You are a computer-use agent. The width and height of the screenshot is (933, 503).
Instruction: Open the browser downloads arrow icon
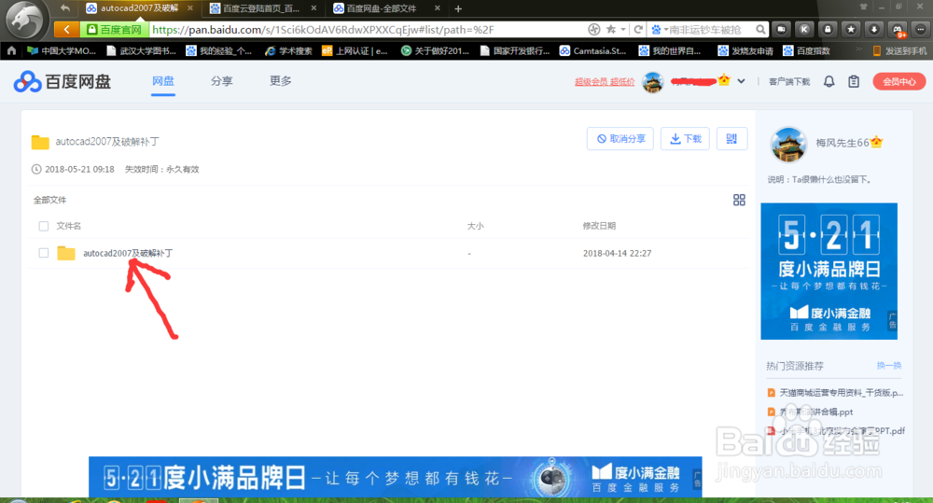pyautogui.click(x=874, y=29)
